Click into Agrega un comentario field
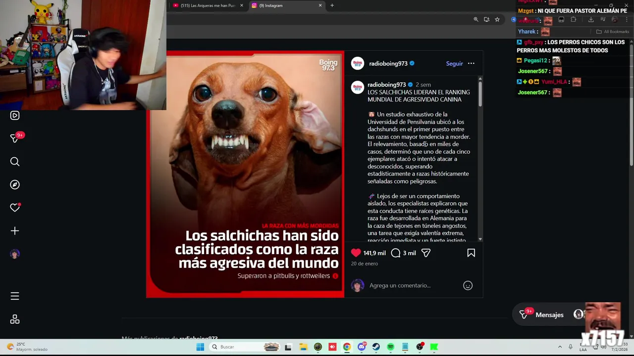The image size is (634, 356). point(414,285)
